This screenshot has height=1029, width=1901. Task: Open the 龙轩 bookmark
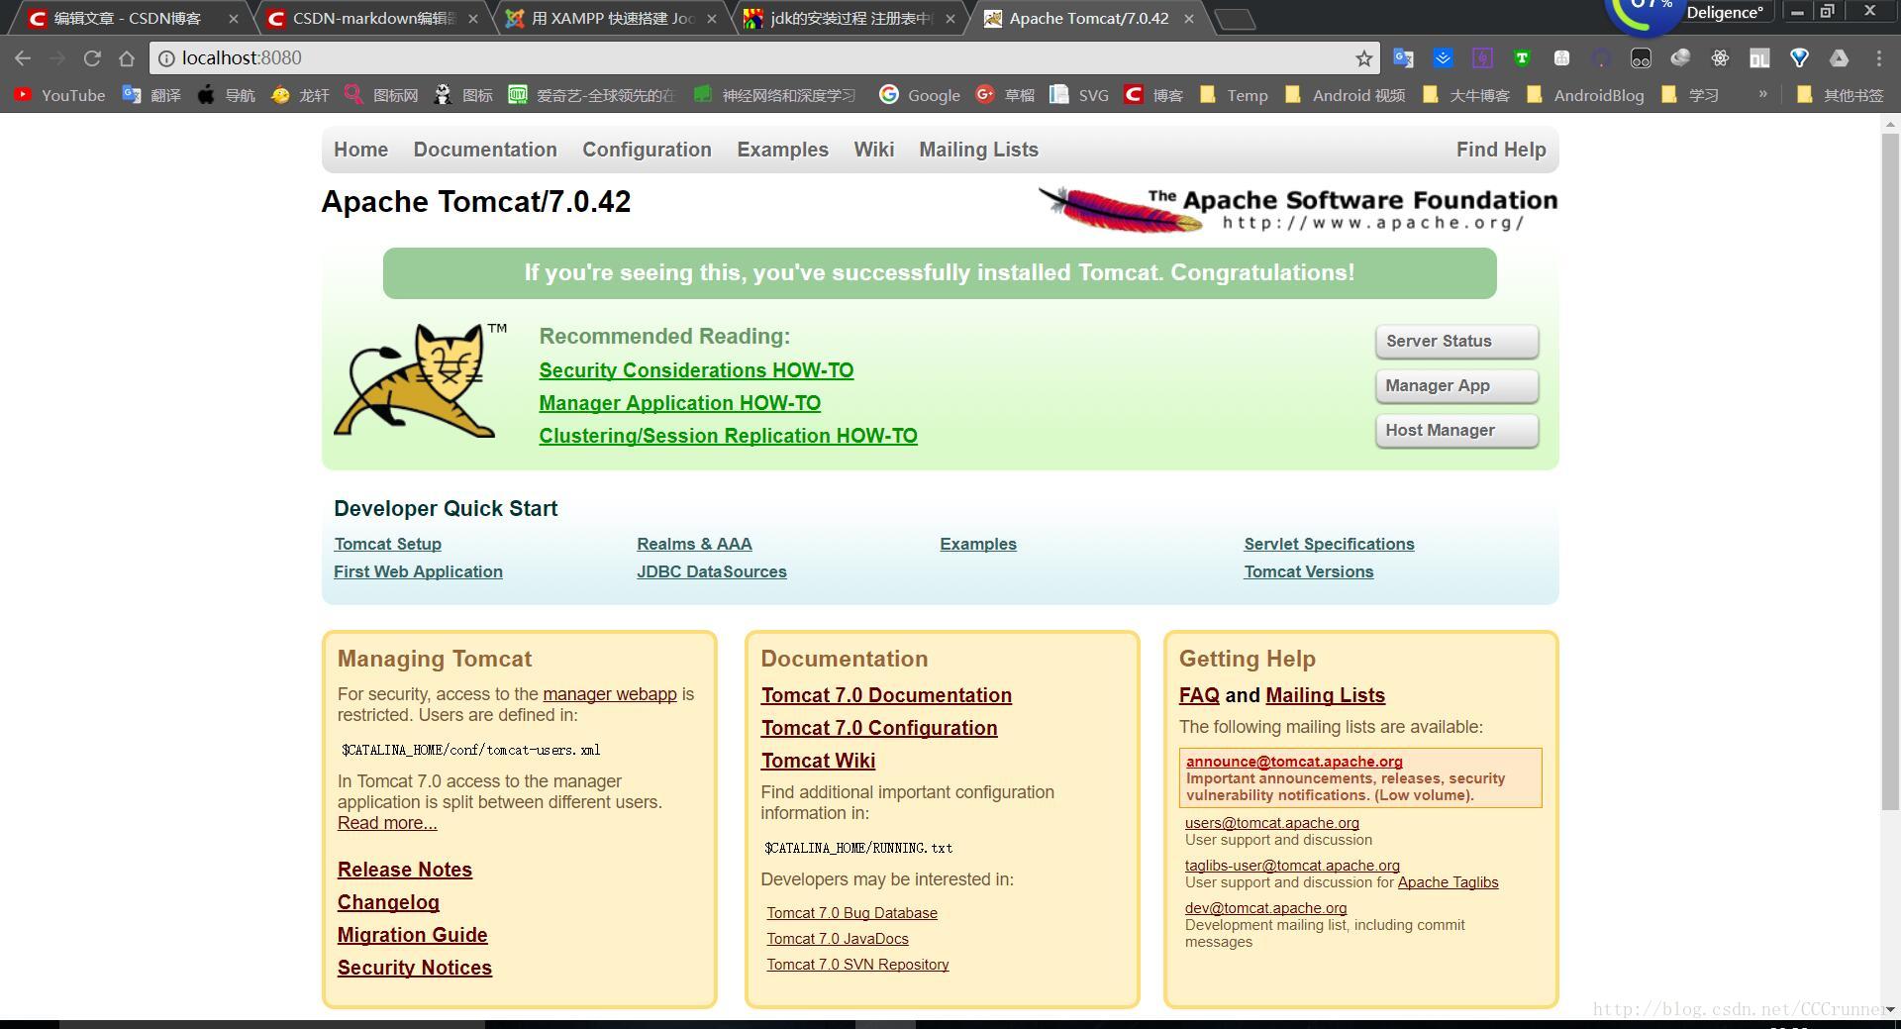pyautogui.click(x=300, y=95)
